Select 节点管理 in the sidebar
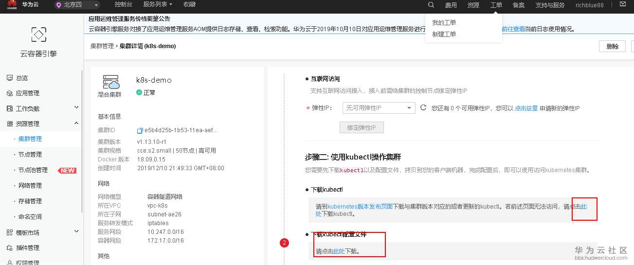The width and height of the screenshot is (634, 265). pyautogui.click(x=30, y=155)
